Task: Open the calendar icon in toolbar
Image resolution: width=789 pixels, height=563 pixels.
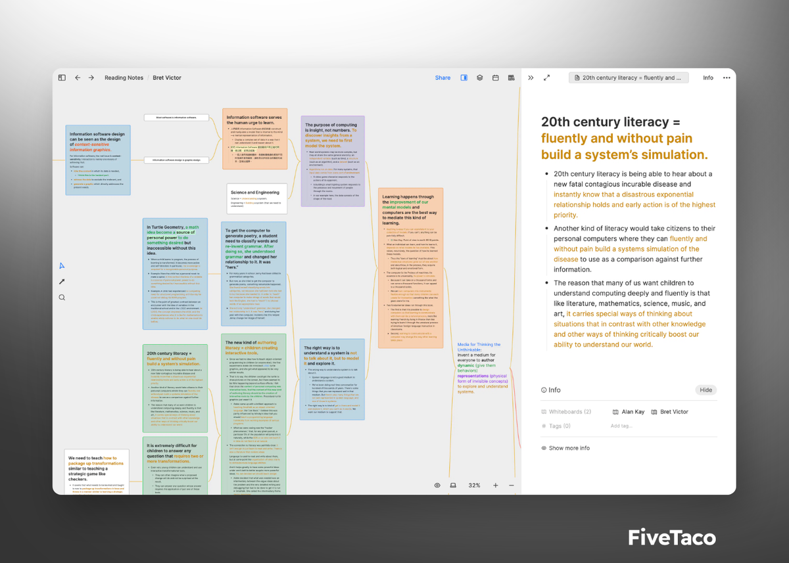Action: click(495, 78)
